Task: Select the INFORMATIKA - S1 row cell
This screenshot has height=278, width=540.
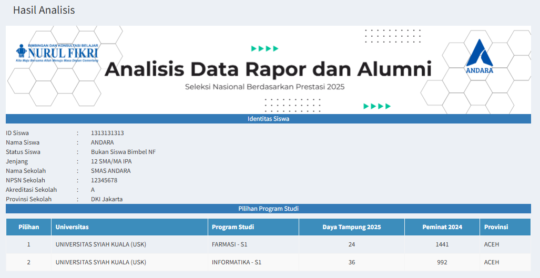Action: click(237, 262)
